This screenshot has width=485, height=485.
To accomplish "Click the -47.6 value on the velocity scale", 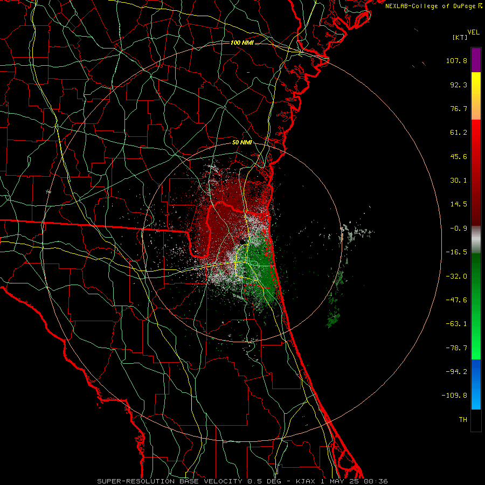I will tap(456, 300).
